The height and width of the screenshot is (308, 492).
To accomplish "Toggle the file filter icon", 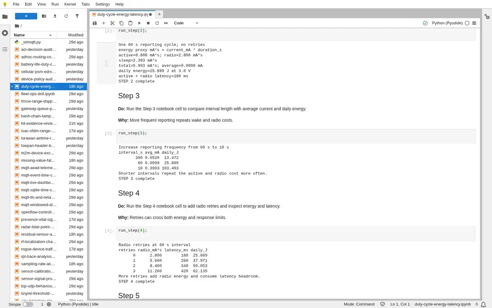I will pyautogui.click(x=77, y=16).
